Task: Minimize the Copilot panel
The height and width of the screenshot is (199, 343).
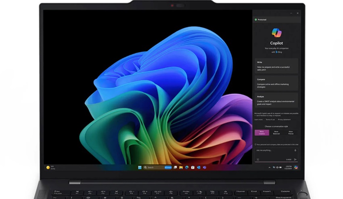Action: pyautogui.click(x=291, y=13)
